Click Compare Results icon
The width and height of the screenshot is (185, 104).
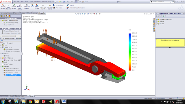pyautogui.click(x=50, y=7)
